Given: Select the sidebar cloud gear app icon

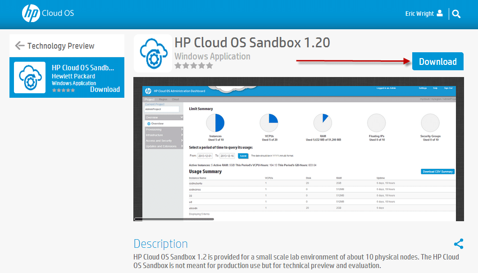Looking at the screenshot, I should [30, 77].
